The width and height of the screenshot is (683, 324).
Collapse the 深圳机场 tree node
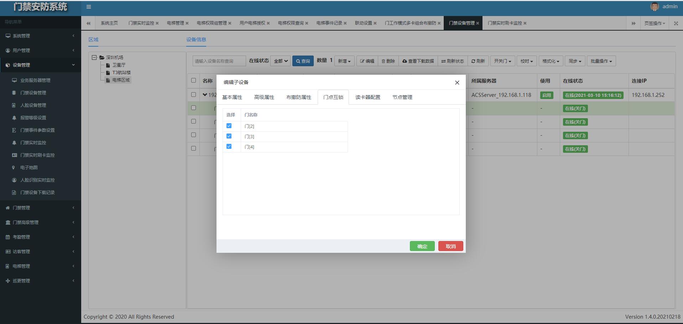pos(94,57)
